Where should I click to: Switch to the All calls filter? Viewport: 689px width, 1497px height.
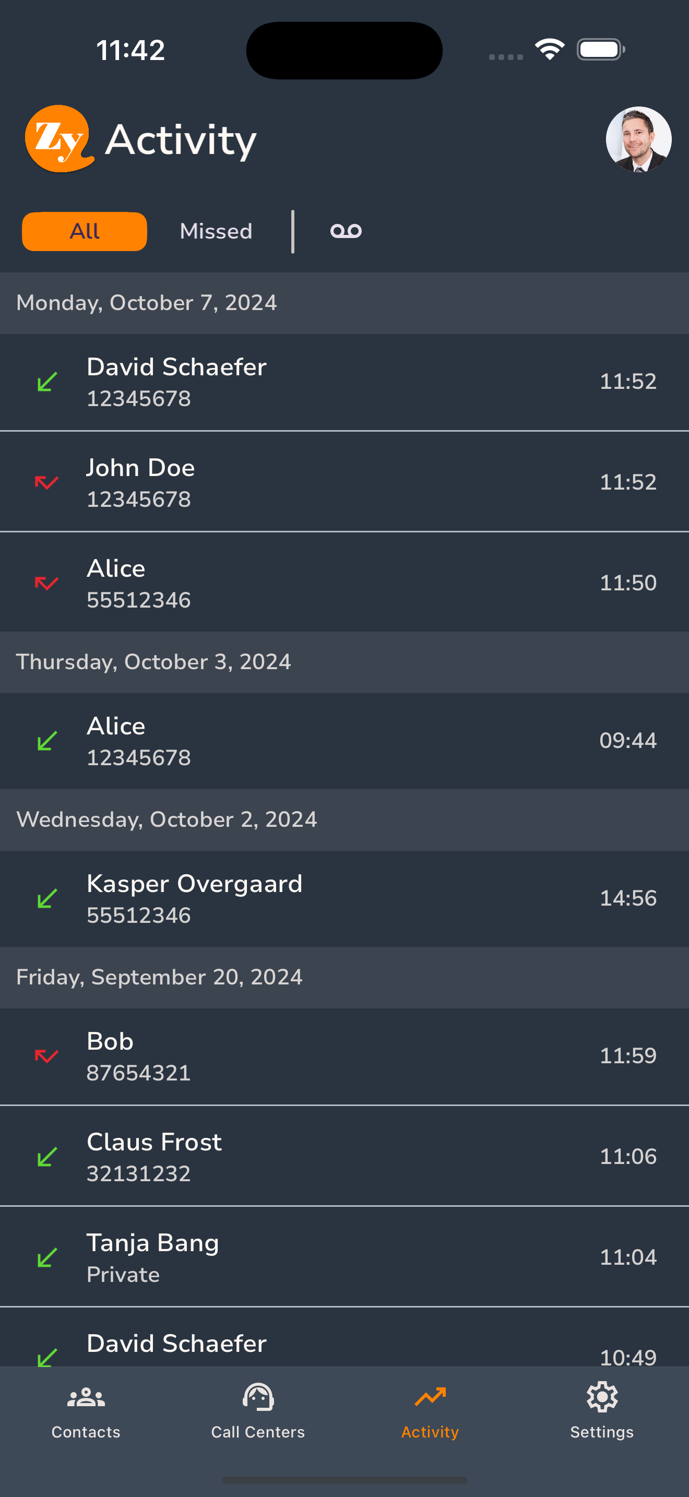84,231
